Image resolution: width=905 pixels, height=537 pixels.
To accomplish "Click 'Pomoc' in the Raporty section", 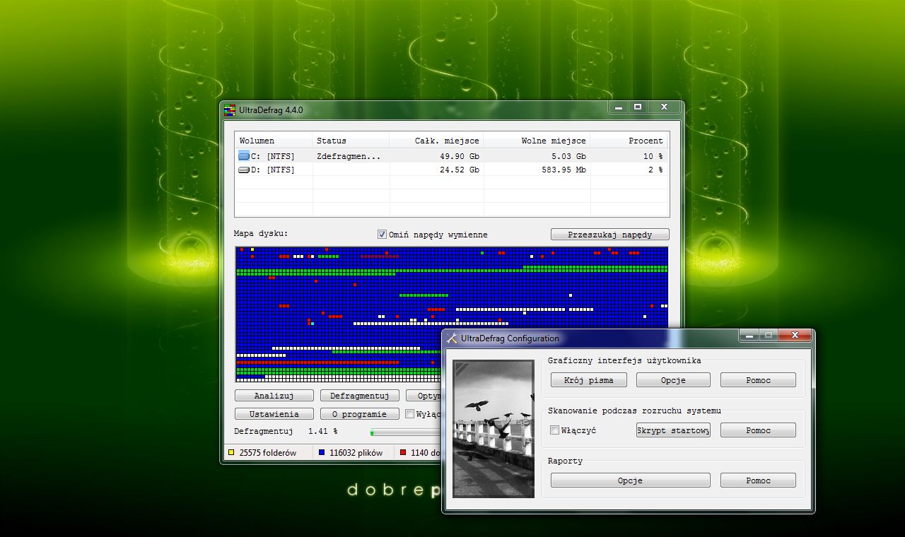I will click(758, 480).
